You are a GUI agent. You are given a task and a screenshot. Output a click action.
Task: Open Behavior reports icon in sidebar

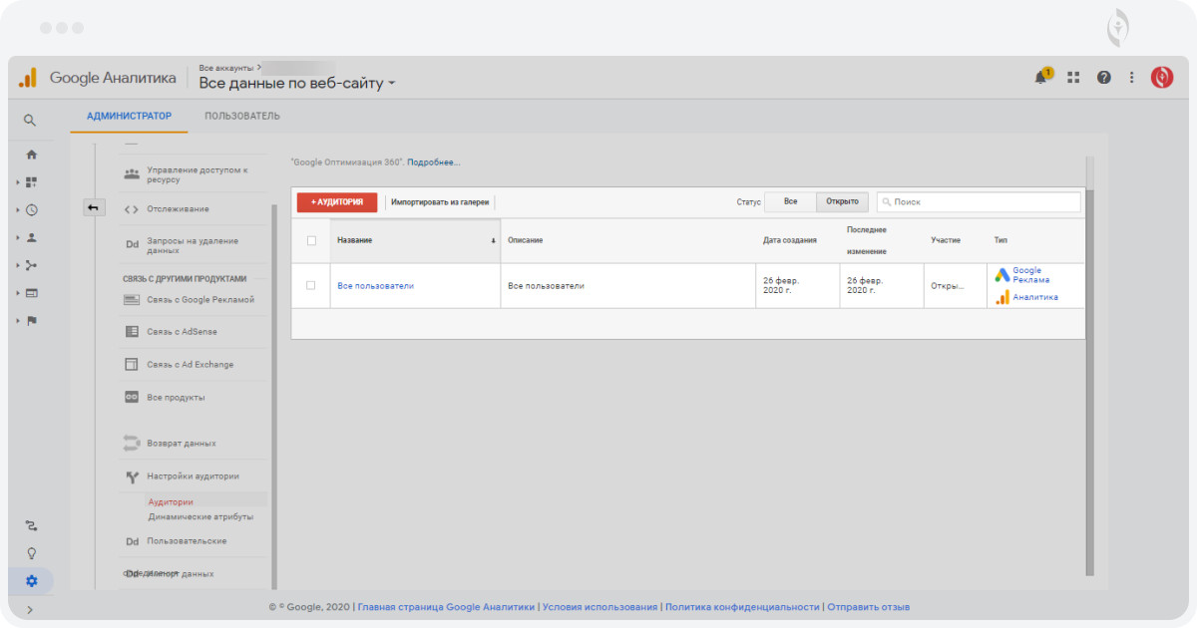tap(31, 293)
